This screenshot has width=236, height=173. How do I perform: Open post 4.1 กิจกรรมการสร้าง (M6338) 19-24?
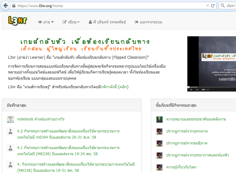(68, 151)
